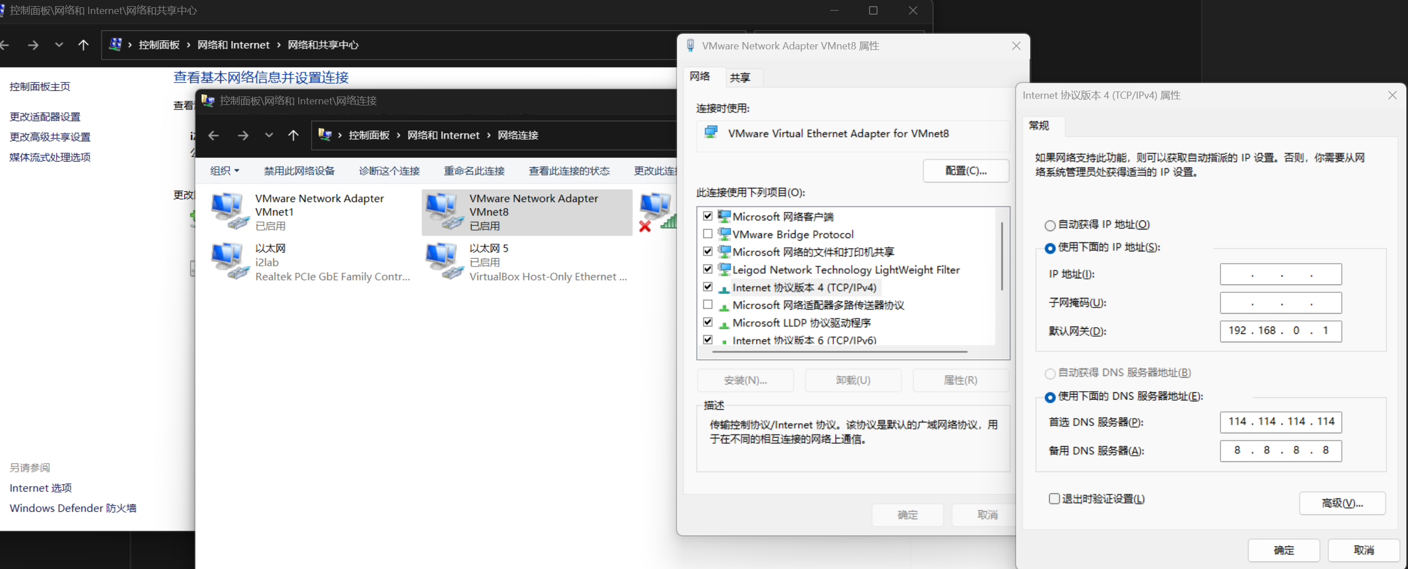1408x569 pixels.
Task: Open recent locations dropdown in 网络和共享中心 window
Action: point(59,45)
